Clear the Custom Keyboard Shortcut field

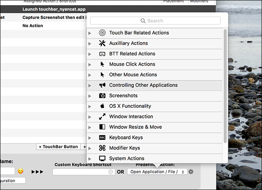point(110,172)
